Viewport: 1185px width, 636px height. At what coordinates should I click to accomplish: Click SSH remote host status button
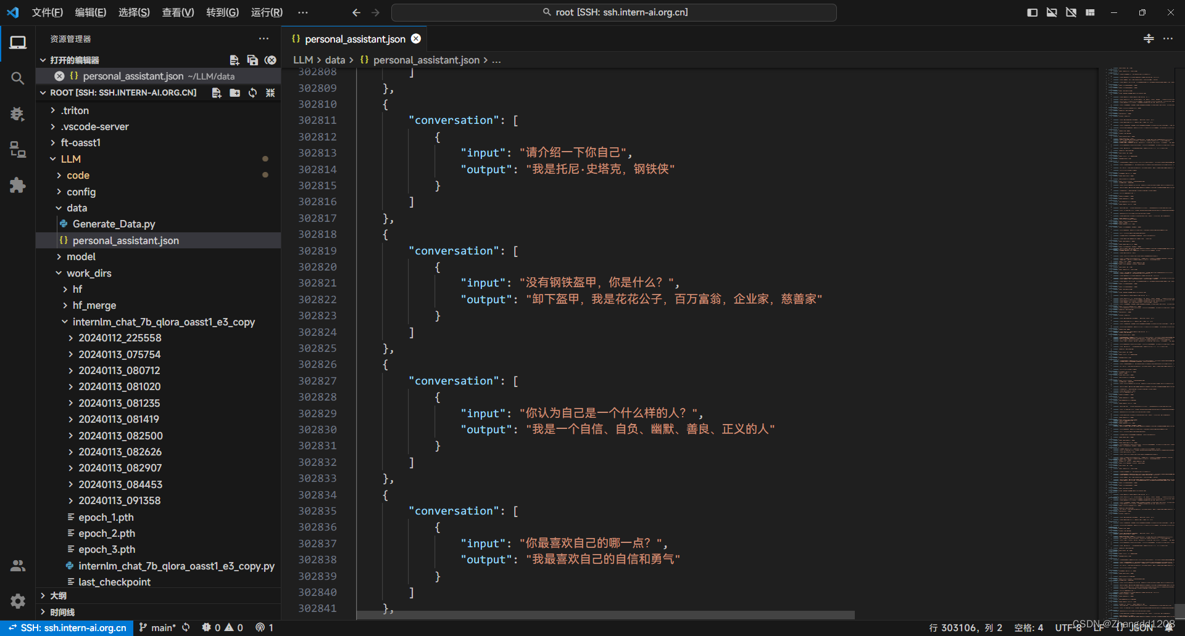[x=67, y=627]
